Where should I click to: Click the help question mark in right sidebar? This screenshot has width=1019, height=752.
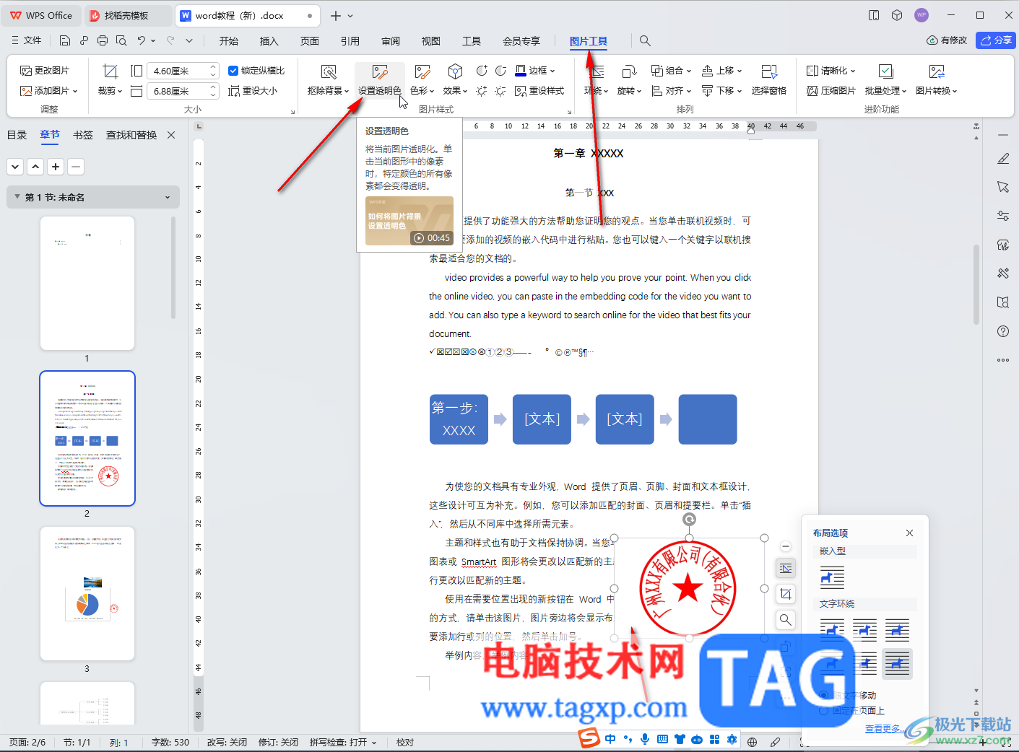(x=1003, y=331)
